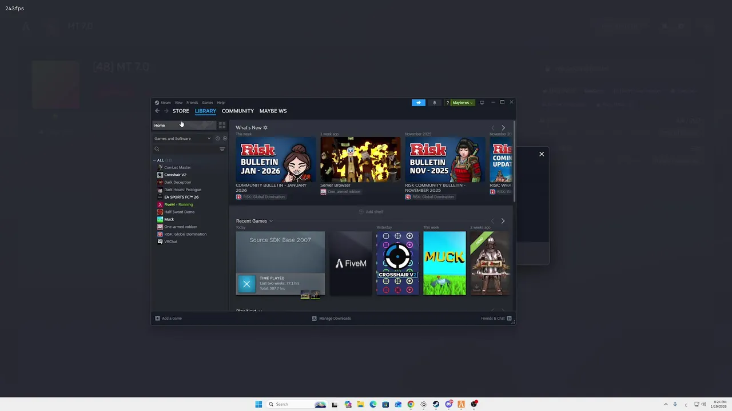Click the library Home button

pyautogui.click(x=184, y=126)
